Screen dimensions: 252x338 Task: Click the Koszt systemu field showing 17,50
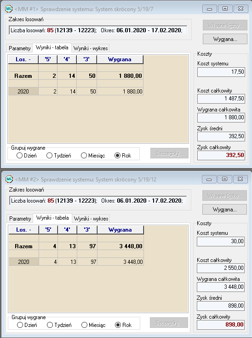221,72
